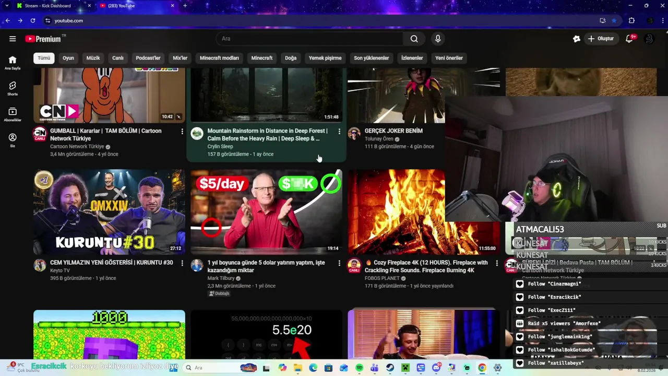Open GERÇEK JOKER BENİM video title

coord(393,131)
